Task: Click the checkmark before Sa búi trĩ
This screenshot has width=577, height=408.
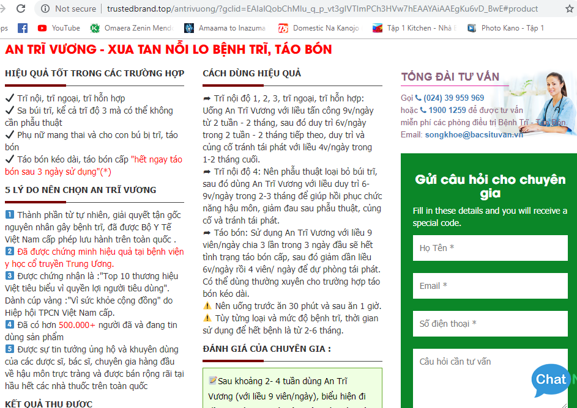Action: 10,110
